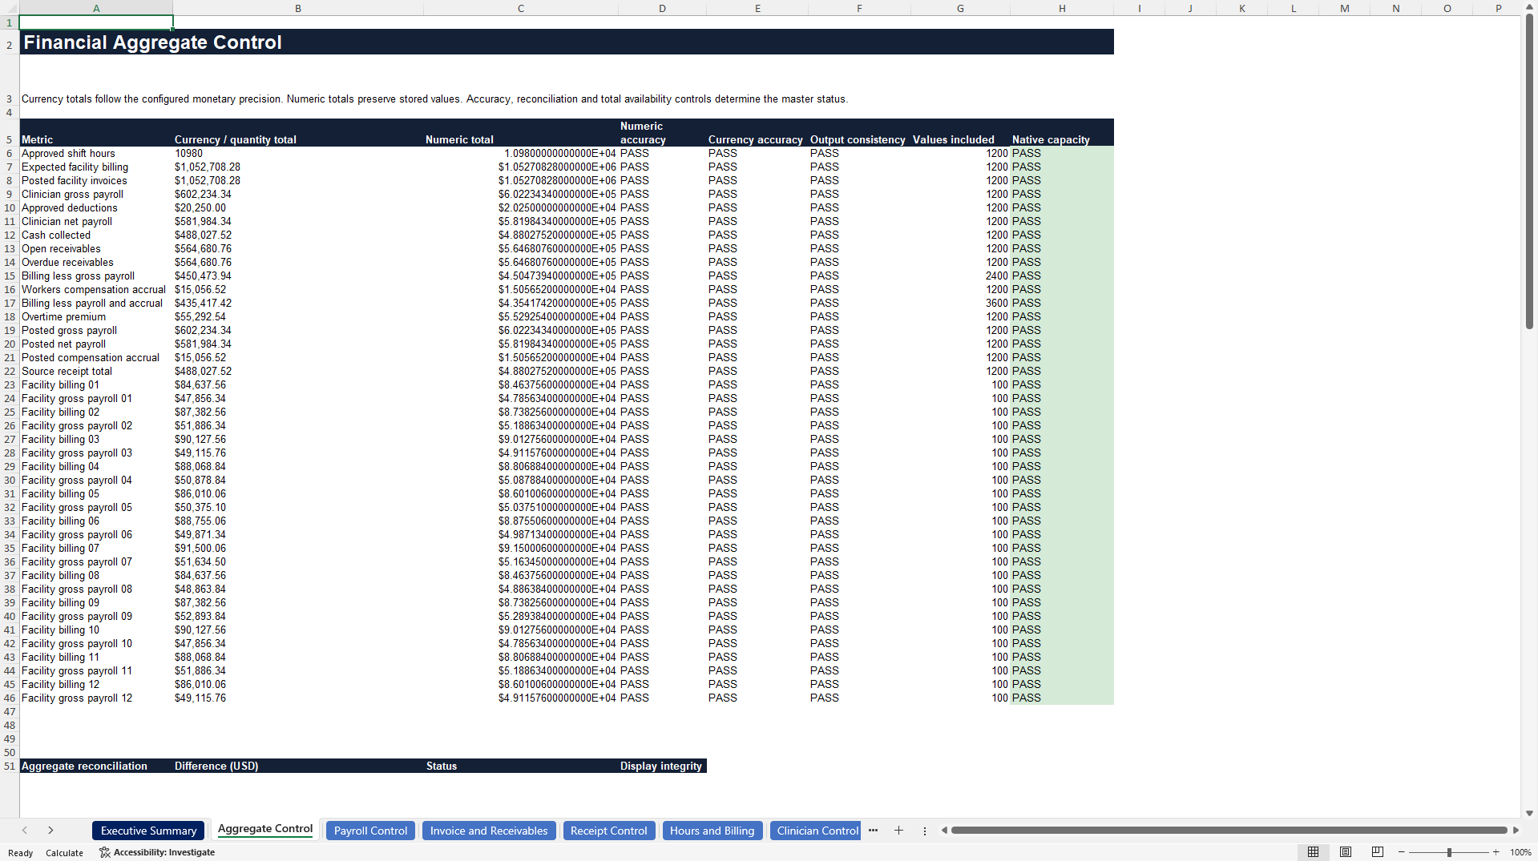1538x861 pixels.
Task: Open the Payroll Control sheet tab
Action: [370, 831]
